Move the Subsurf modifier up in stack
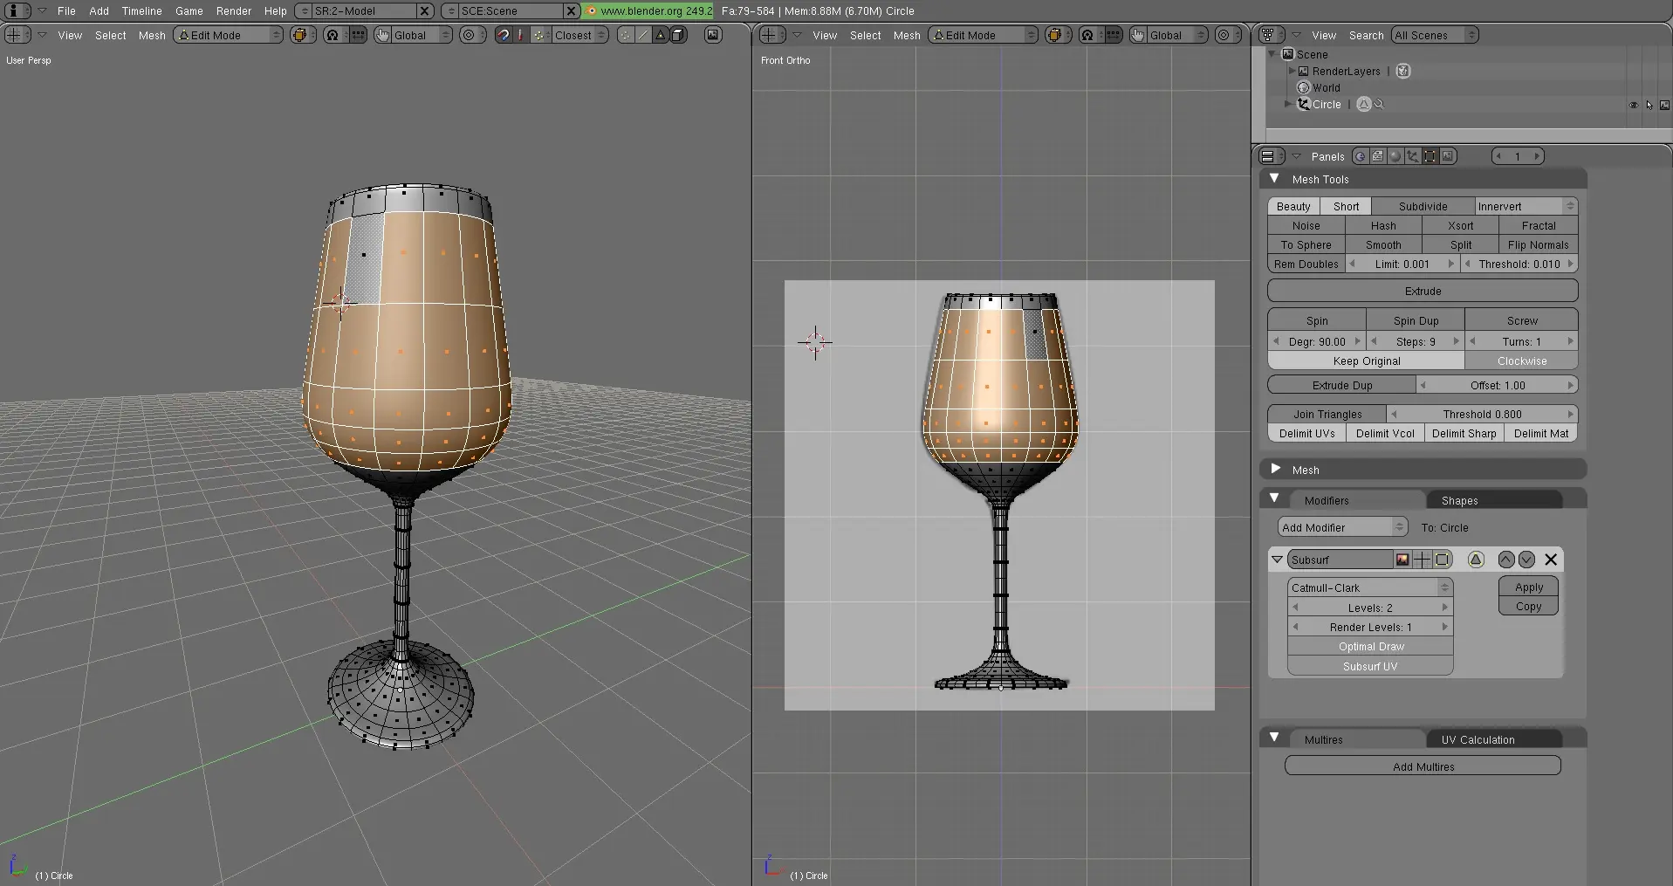The image size is (1673, 886). (x=1505, y=560)
